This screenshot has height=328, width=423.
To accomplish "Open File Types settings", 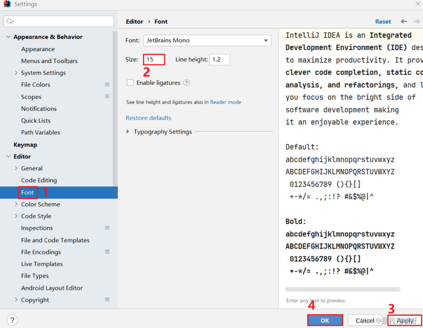I will click(x=35, y=276).
